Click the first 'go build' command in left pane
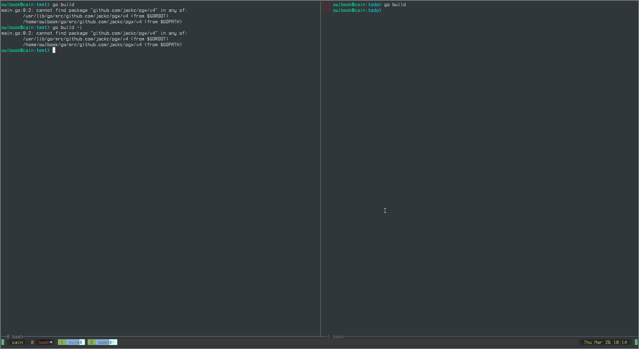The width and height of the screenshot is (639, 349). (63, 5)
